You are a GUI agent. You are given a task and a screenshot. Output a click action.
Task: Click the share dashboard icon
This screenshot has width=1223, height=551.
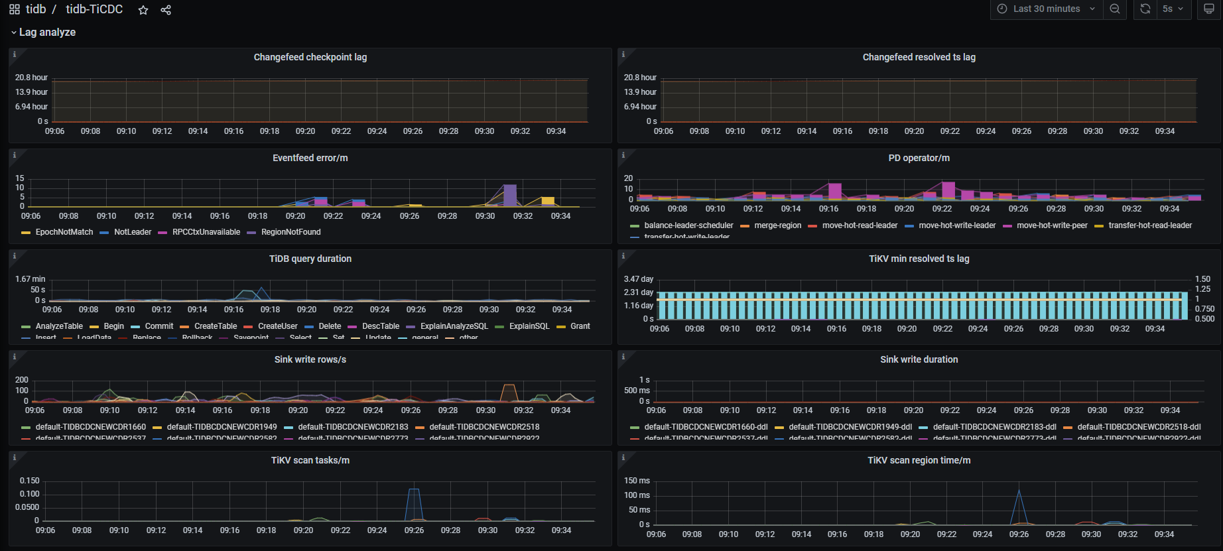(x=166, y=10)
